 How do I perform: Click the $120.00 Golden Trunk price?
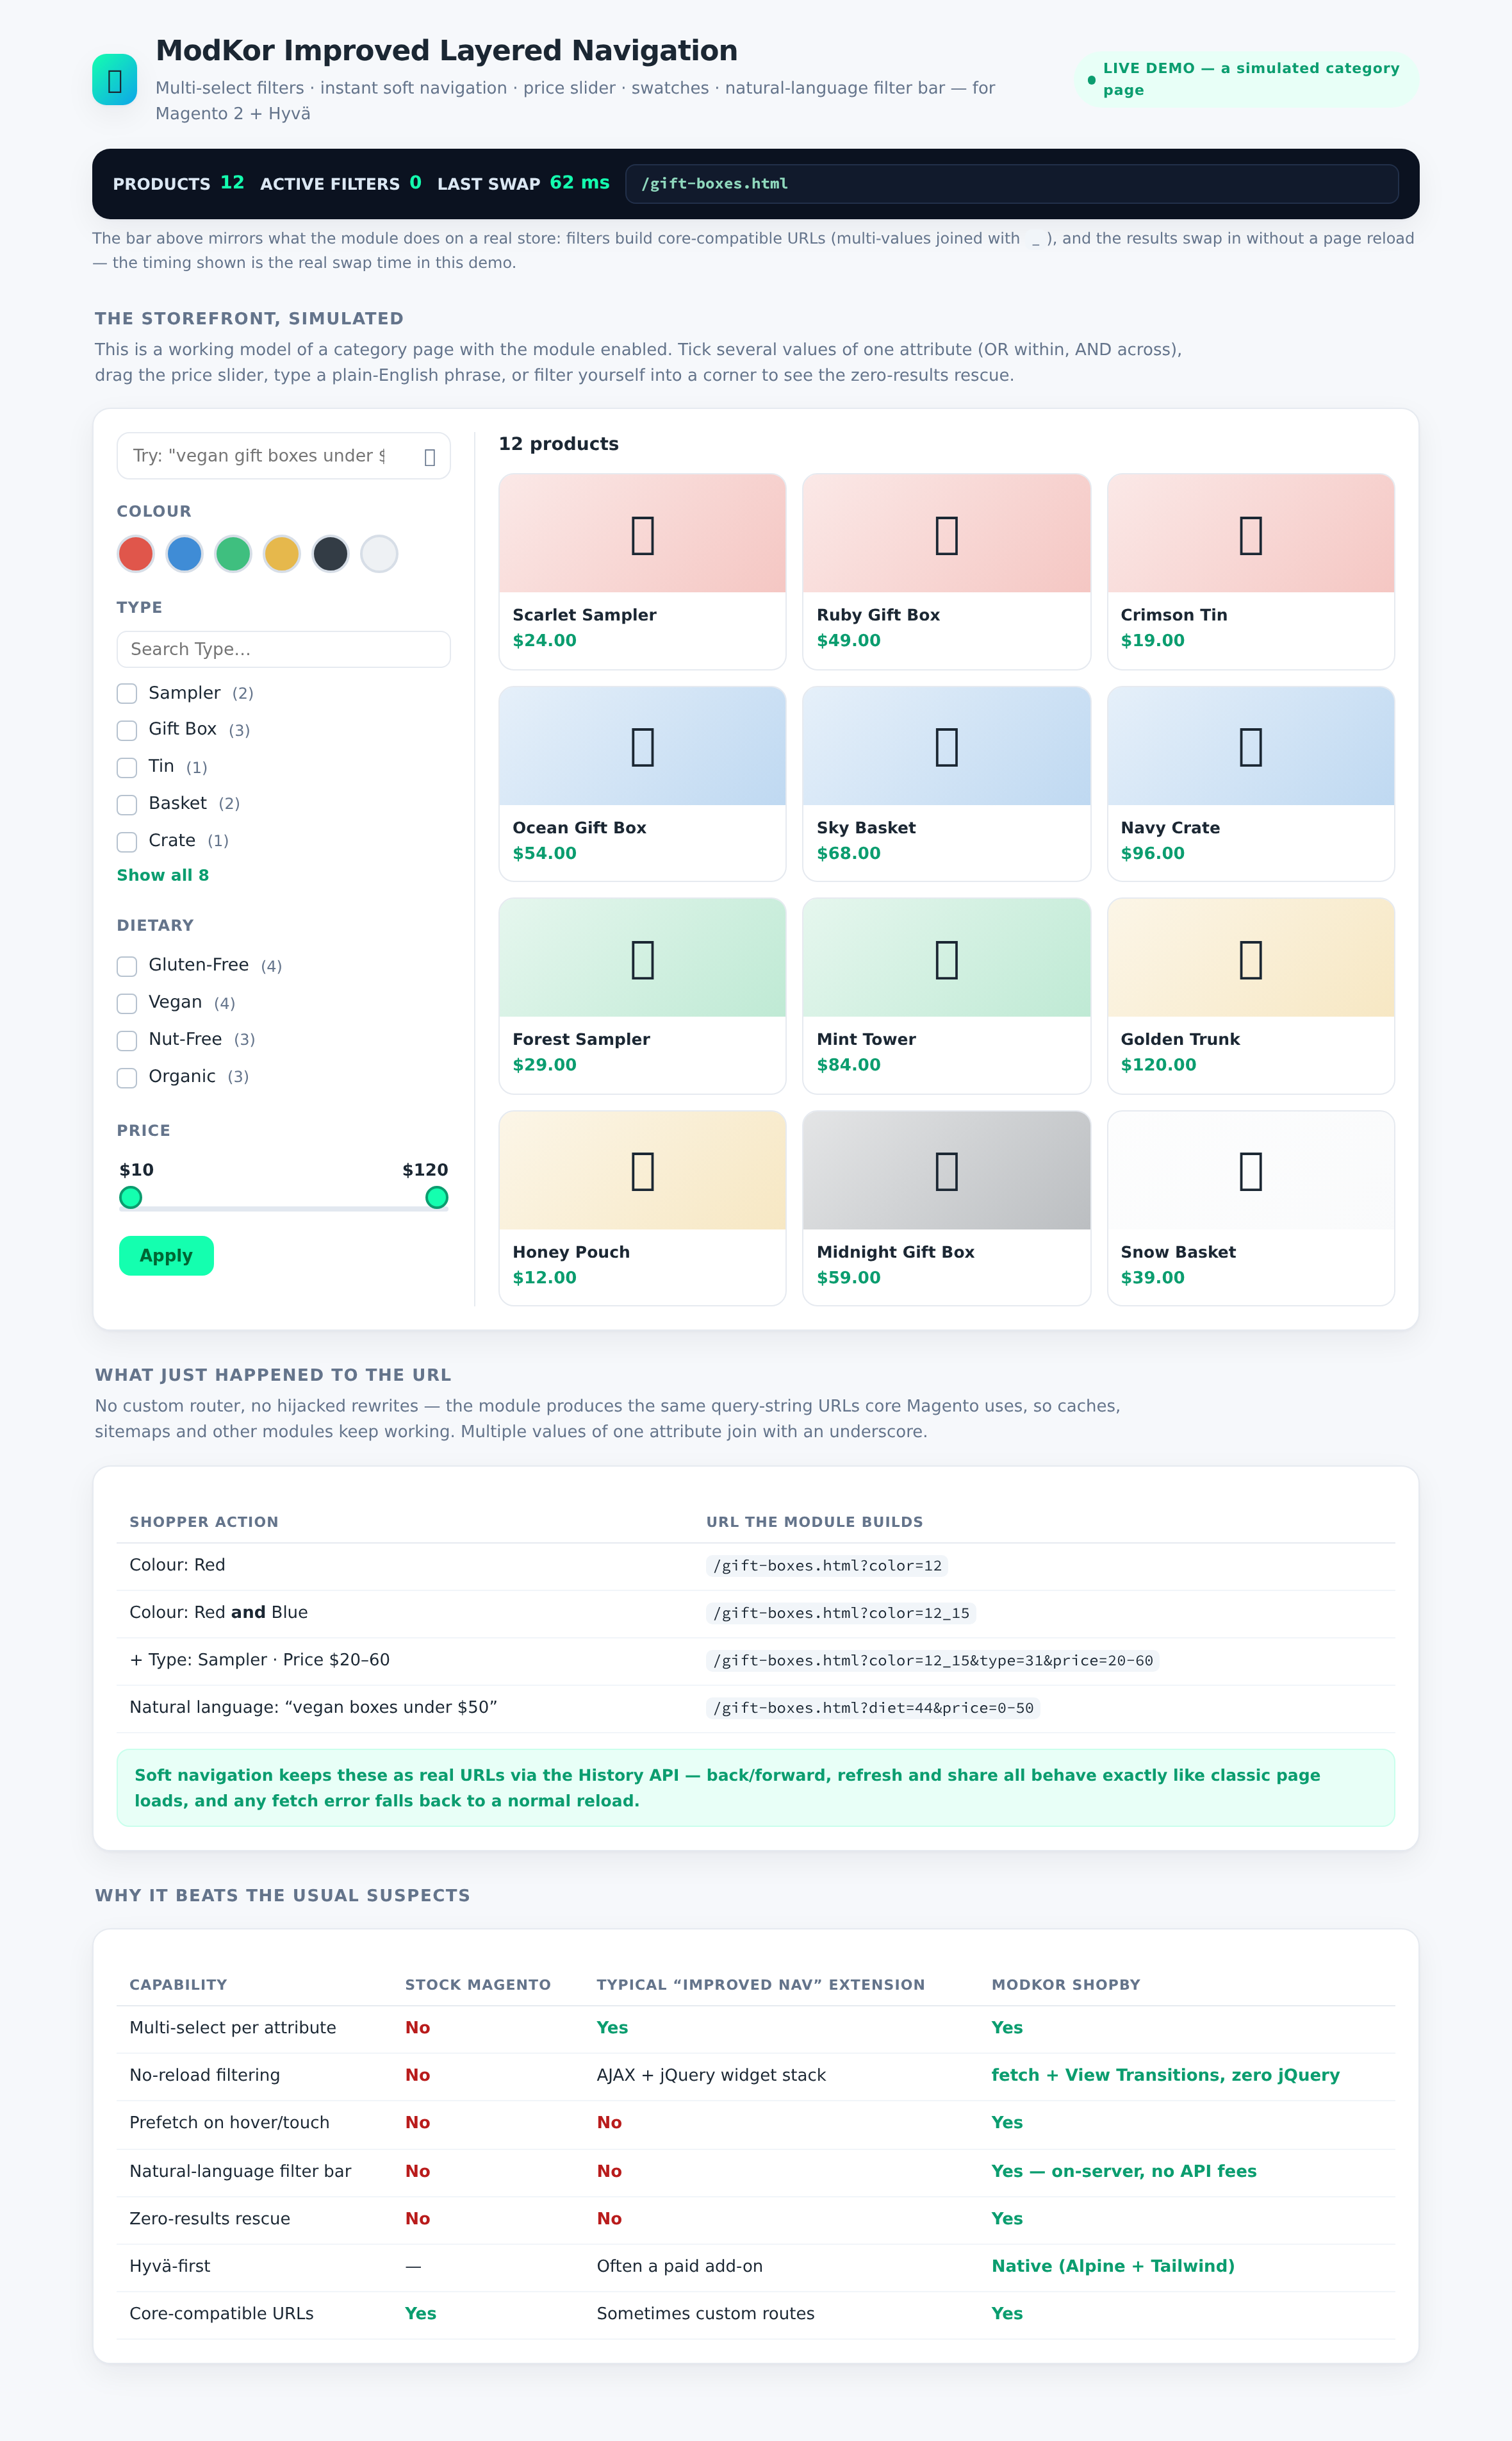click(x=1158, y=1065)
